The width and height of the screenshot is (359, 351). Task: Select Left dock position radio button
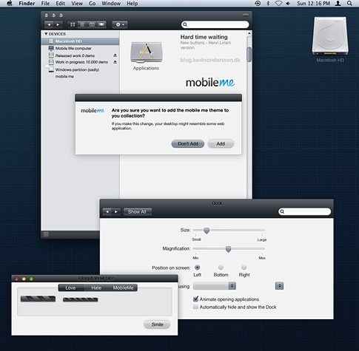[x=197, y=267]
